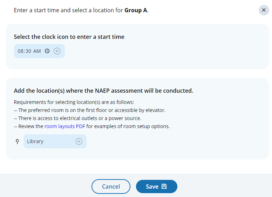Image resolution: width=272 pixels, height=197 pixels.
Task: Clear the 08:30 AM start time
Action: [57, 51]
